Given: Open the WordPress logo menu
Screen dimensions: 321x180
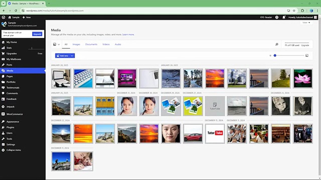Looking at the screenshot, I should point(4,17).
